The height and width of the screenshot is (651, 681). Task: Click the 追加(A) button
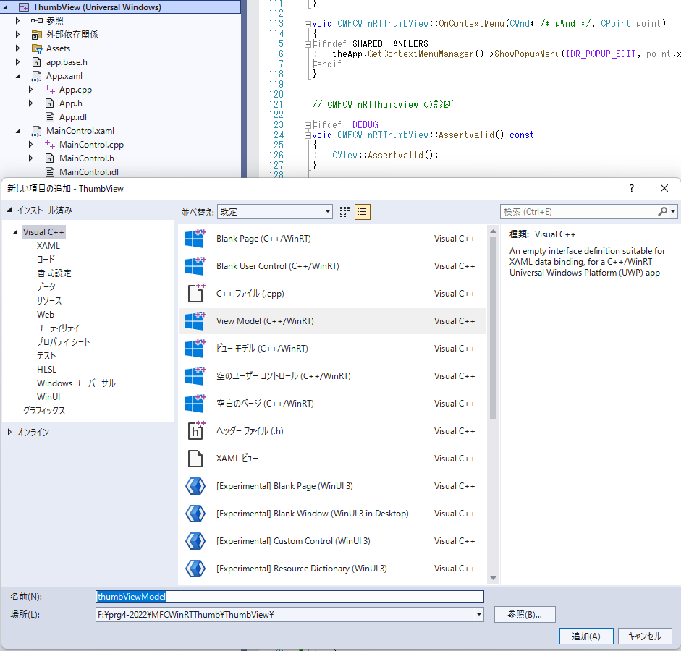tap(586, 637)
